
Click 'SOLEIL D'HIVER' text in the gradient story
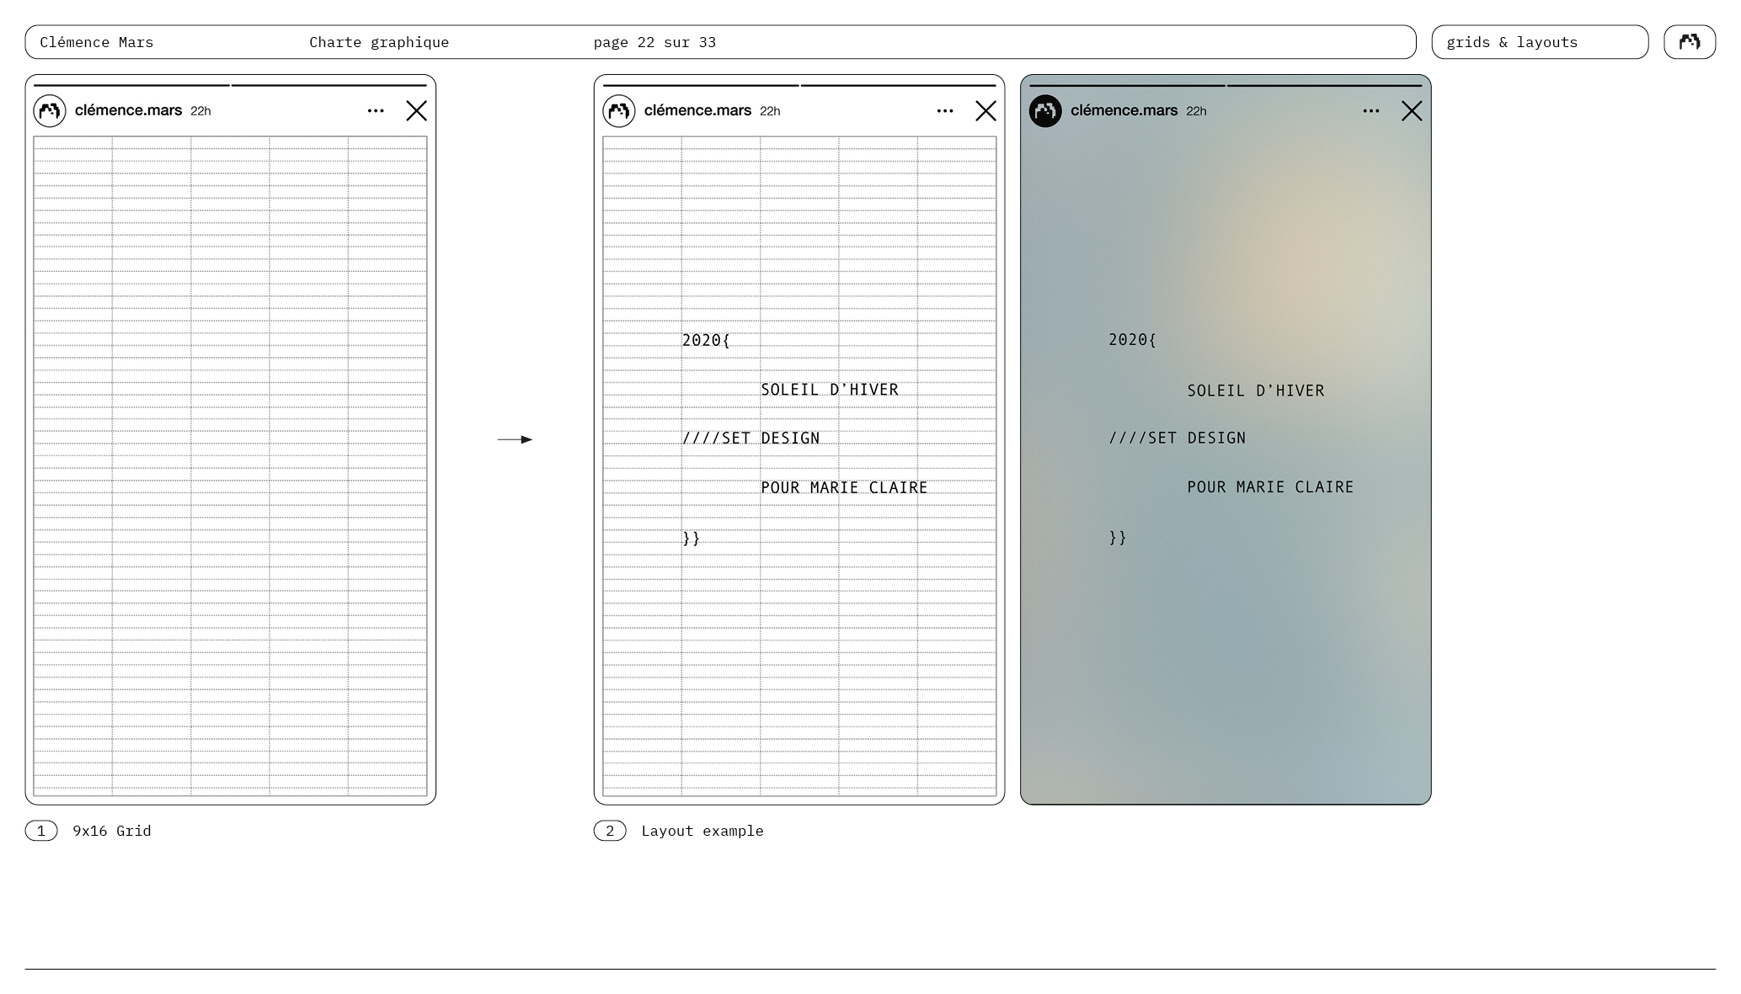tap(1255, 391)
